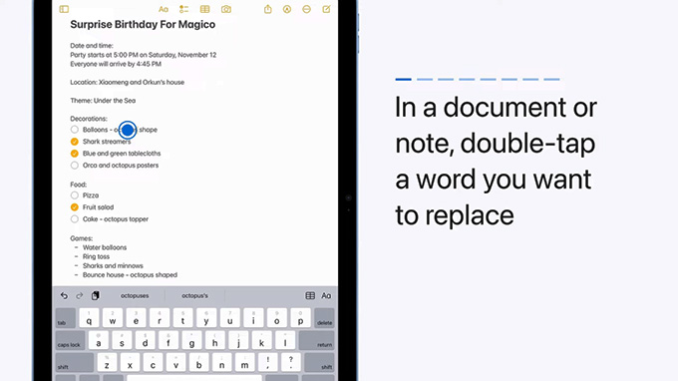Viewport: 678px width, 381px height.
Task: Tap "Sharks and minnows" entry
Action: pos(113,265)
